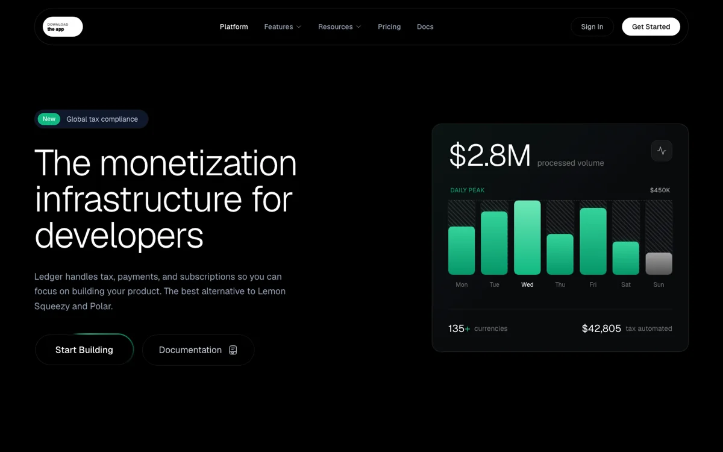Go to the Pricing page
The image size is (723, 452).
coord(389,27)
